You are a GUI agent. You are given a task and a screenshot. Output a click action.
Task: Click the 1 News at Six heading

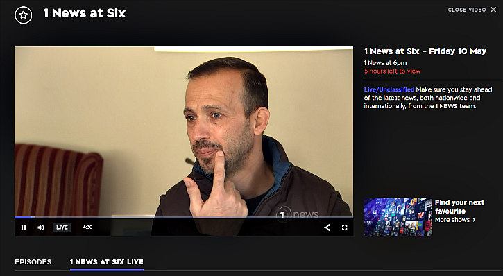[x=85, y=13]
